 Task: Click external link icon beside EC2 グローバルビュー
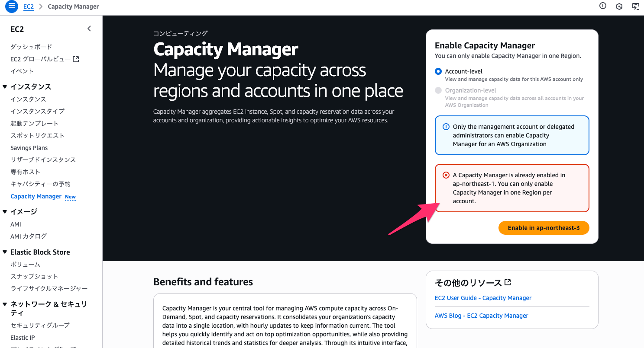click(x=76, y=59)
